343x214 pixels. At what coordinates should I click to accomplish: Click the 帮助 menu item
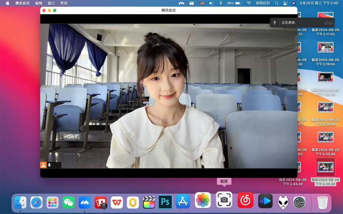pyautogui.click(x=64, y=3)
